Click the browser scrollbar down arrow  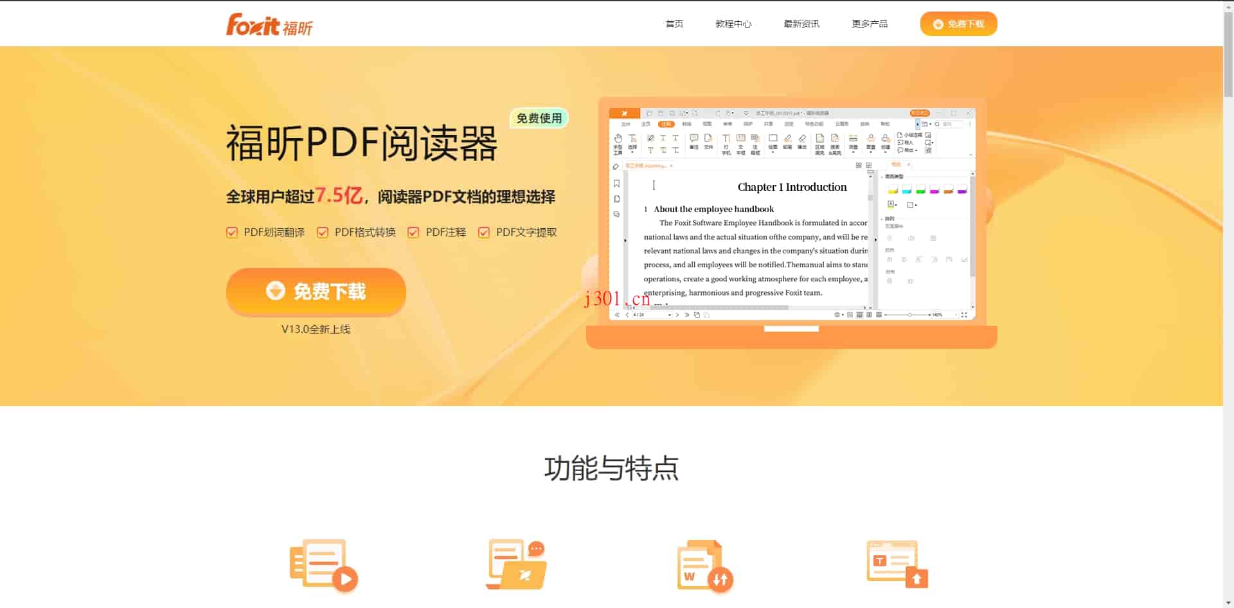pos(1228,603)
